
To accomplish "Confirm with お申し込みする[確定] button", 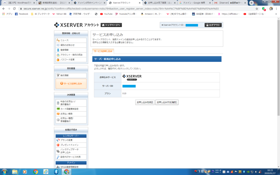I will click(167, 102).
